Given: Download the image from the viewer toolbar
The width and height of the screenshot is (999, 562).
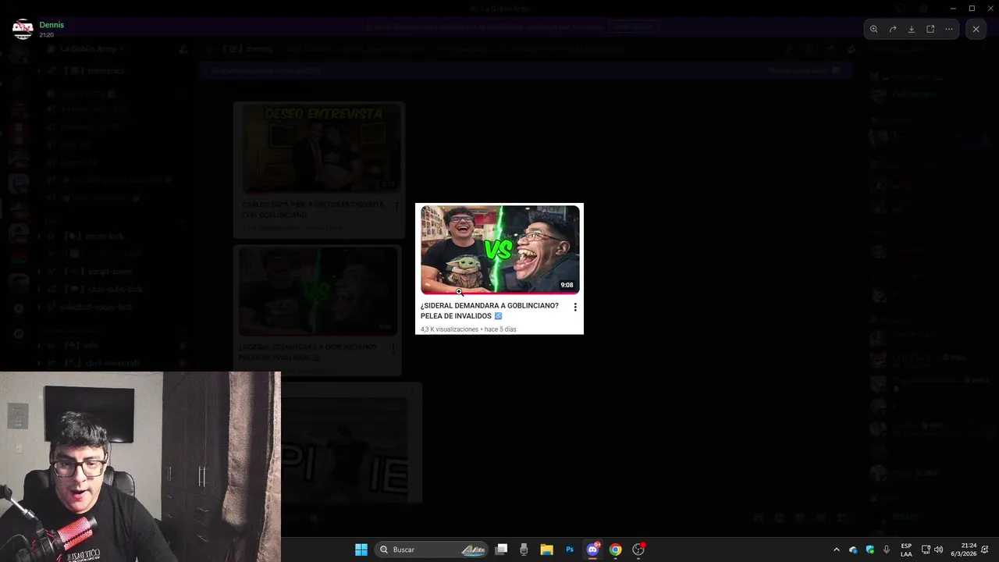Looking at the screenshot, I should [x=912, y=29].
